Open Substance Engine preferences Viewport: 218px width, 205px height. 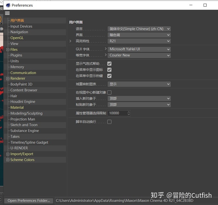pyautogui.click(x=25, y=131)
